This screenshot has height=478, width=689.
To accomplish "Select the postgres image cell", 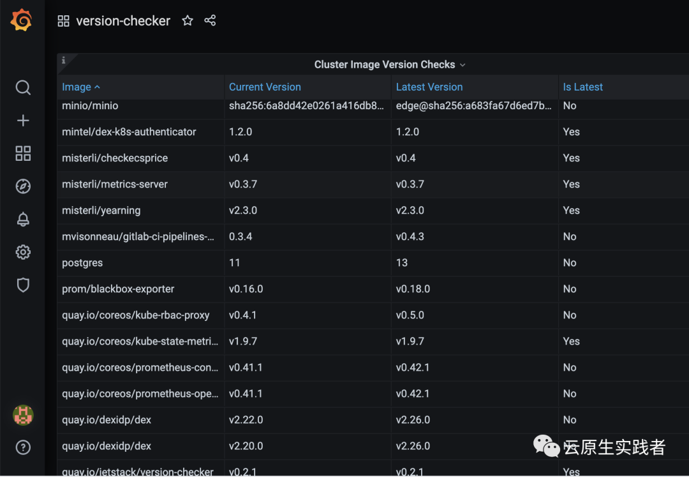I will pos(140,263).
